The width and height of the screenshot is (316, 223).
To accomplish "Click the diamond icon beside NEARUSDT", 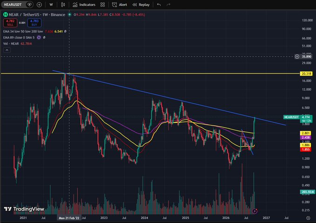I will (x=29, y=5).
